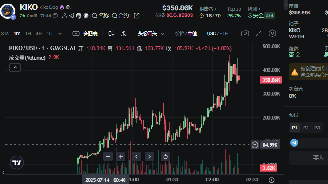The image size is (328, 184).
Task: Select the 1m timeframe
Action: click(17, 34)
